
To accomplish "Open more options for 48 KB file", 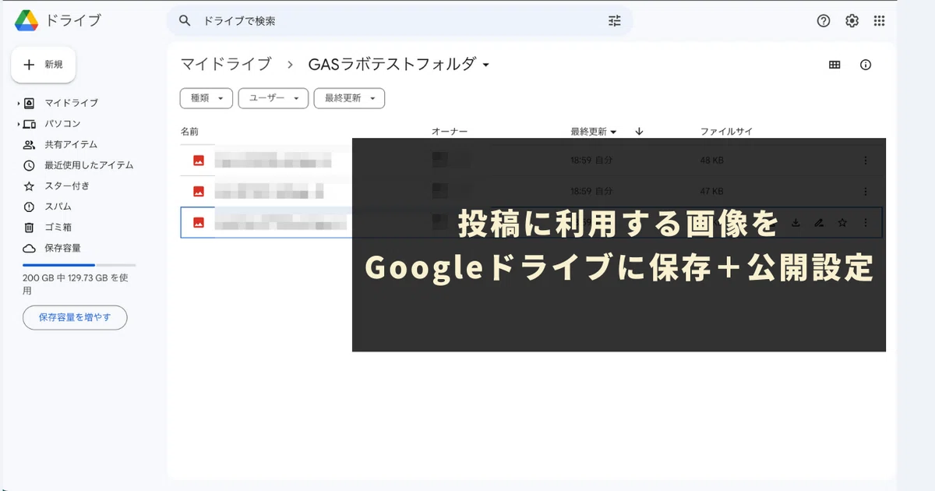I will point(866,161).
